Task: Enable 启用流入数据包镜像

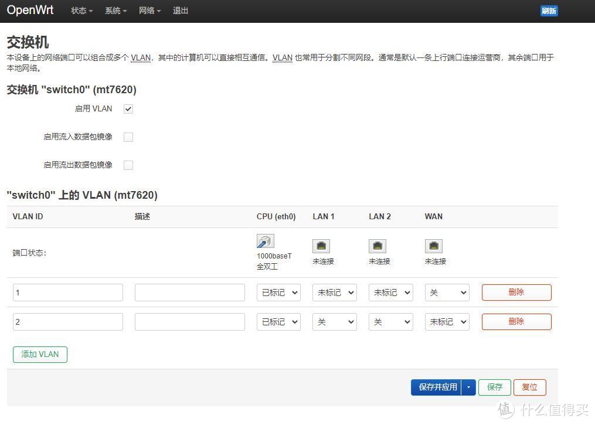Action: tap(128, 137)
